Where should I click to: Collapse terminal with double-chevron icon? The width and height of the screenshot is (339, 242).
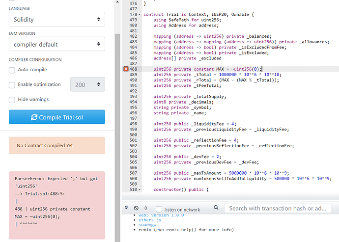[126, 208]
